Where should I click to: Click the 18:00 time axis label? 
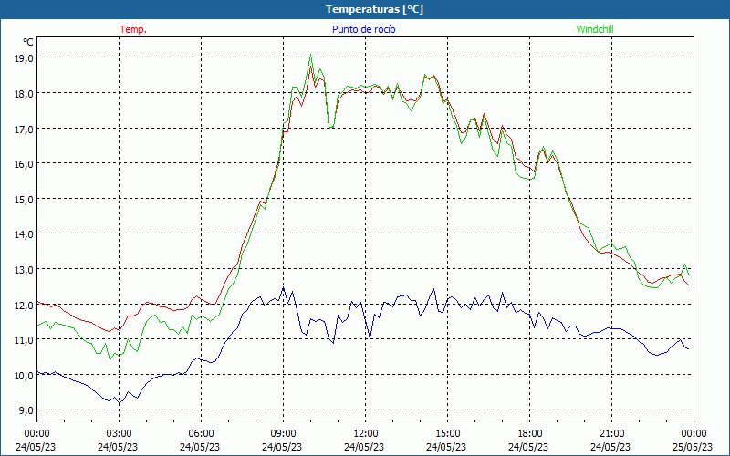tap(529, 434)
